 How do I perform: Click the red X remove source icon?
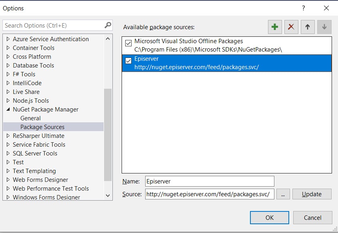click(x=291, y=27)
